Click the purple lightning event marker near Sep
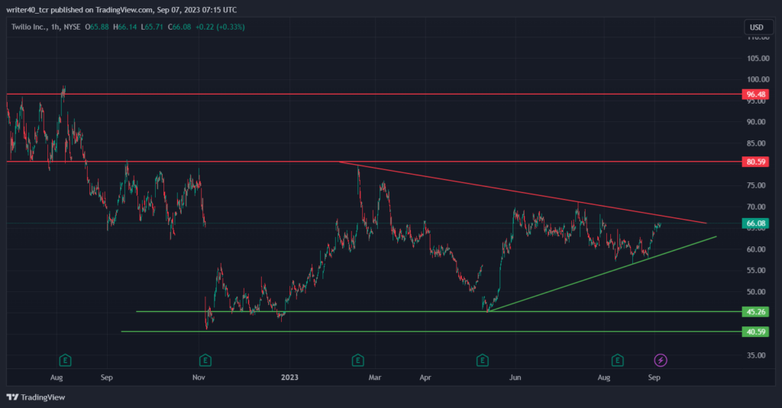The image size is (782, 408). click(661, 360)
